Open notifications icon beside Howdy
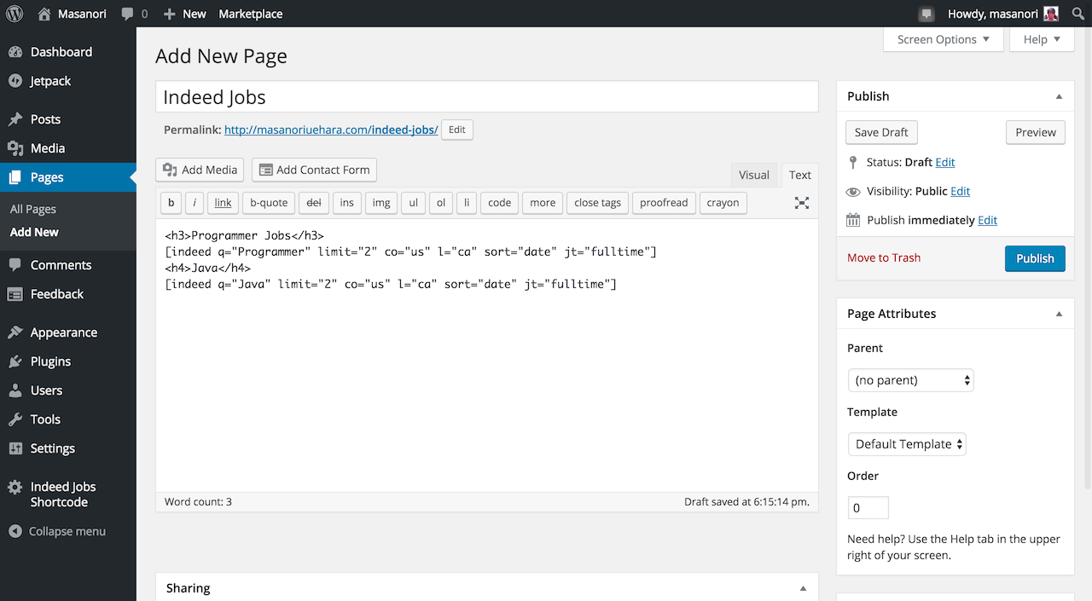The image size is (1092, 601). tap(926, 14)
